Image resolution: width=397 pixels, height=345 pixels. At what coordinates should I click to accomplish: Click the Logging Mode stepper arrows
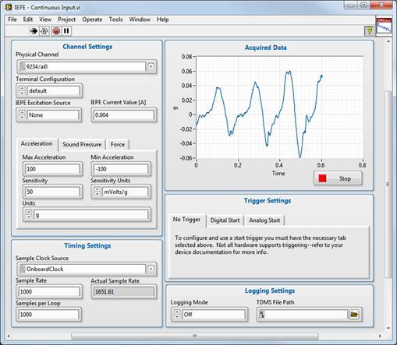pyautogui.click(x=177, y=315)
